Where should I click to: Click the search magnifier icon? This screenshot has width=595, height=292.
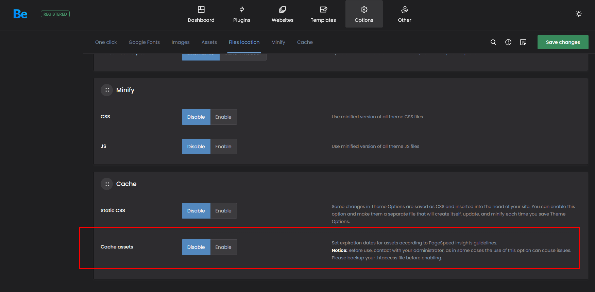493,42
